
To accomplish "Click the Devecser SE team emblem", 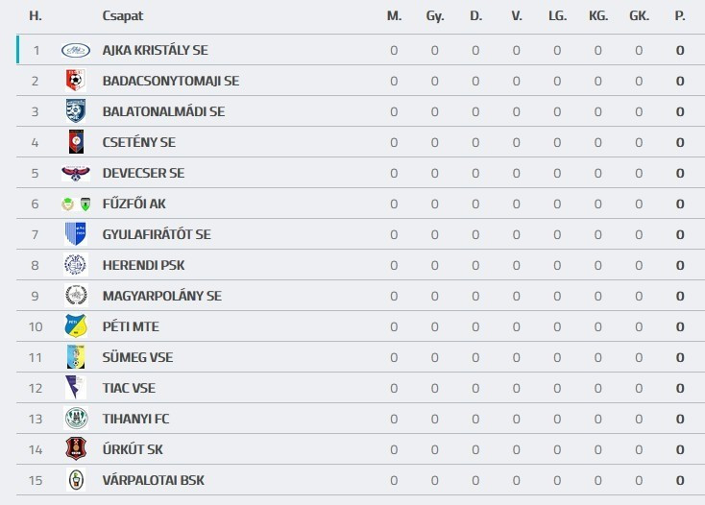I will point(75,173).
